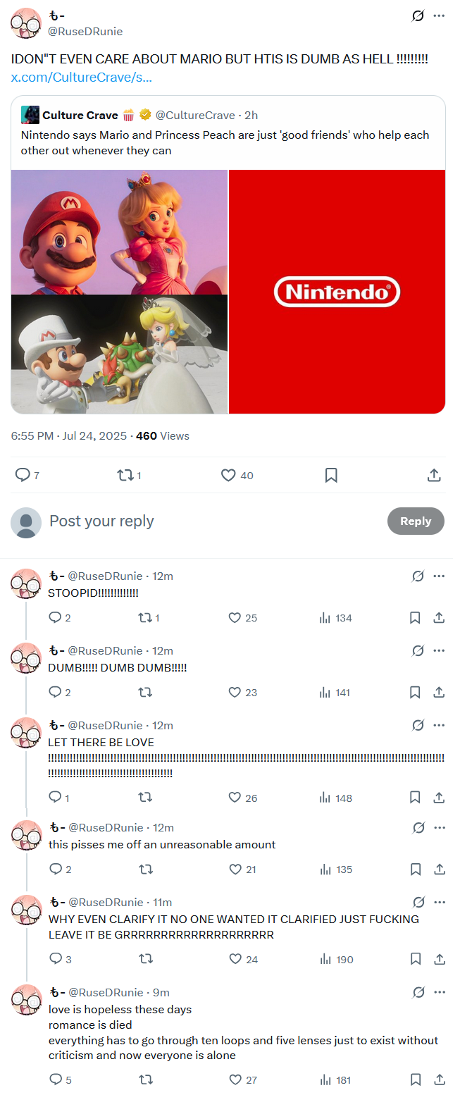Bookmark the LET THERE BE LOVE reply
The height and width of the screenshot is (1095, 460).
pos(415,798)
